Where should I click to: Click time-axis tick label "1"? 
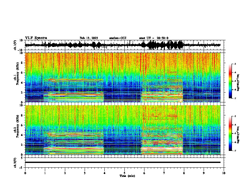(x=45, y=173)
